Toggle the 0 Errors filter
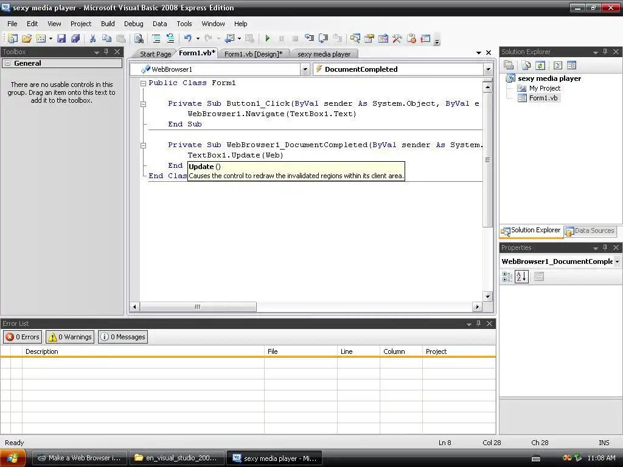 click(x=23, y=337)
